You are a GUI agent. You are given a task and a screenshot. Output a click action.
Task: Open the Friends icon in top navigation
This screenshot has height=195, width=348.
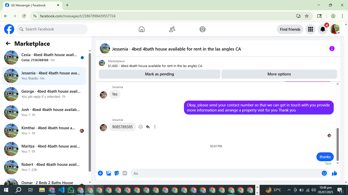(172, 29)
